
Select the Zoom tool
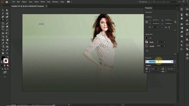click(x=7, y=53)
